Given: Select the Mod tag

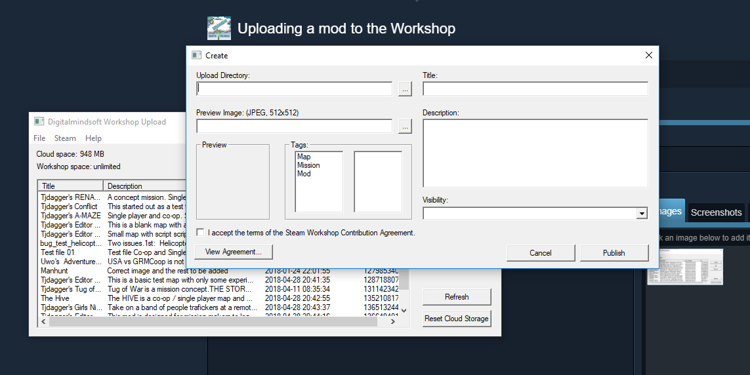Looking at the screenshot, I should coord(304,174).
